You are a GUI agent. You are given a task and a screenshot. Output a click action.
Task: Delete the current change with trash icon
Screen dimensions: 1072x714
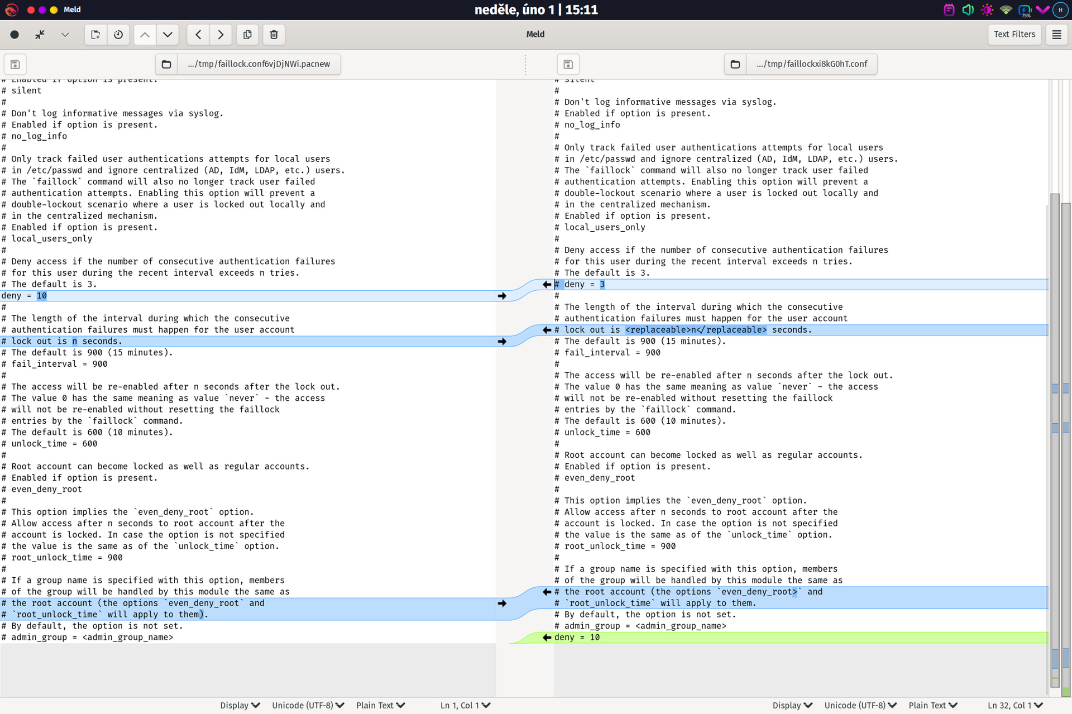[x=274, y=35]
